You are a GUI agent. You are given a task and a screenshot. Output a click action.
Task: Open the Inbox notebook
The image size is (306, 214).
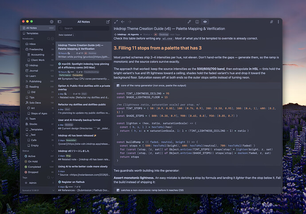pos(38,44)
